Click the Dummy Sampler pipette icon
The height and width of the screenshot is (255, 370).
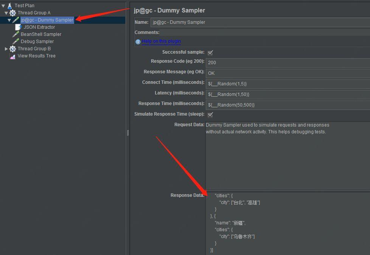tap(16, 20)
